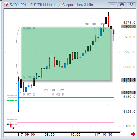Close the FUJIFILM chart window

coord(131,5)
